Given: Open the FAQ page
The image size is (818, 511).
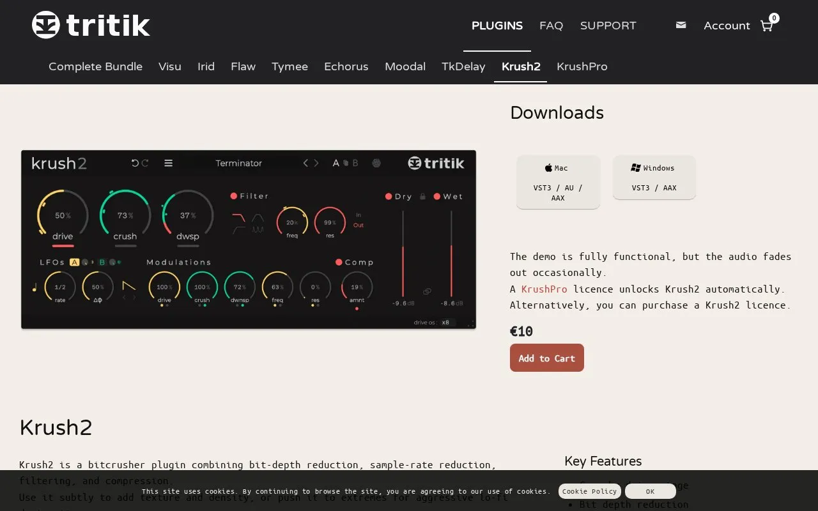Looking at the screenshot, I should (x=551, y=26).
